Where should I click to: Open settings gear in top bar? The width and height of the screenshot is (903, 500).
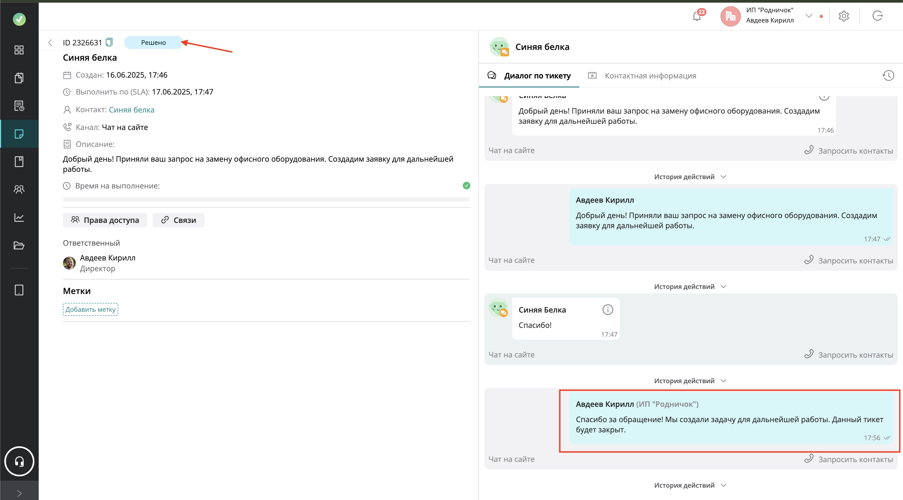(x=843, y=16)
